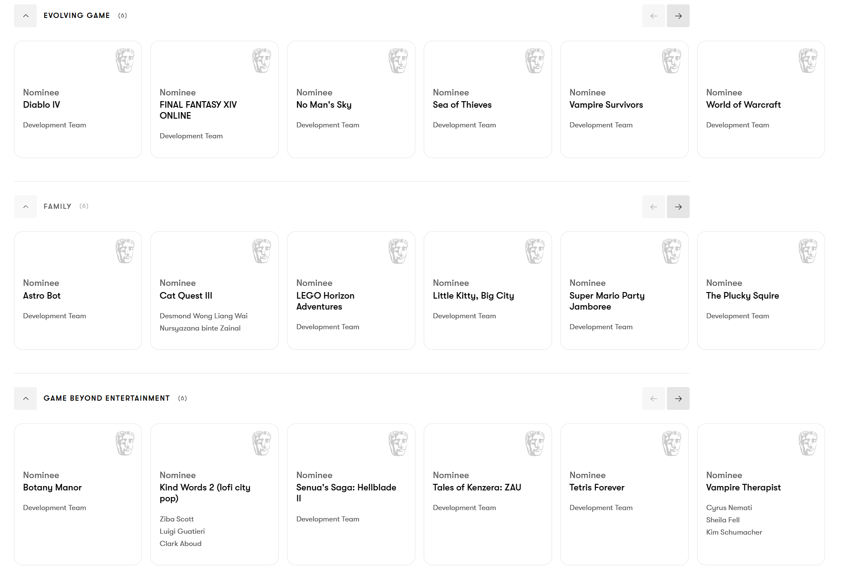Image resolution: width=850 pixels, height=585 pixels.
Task: Collapse Game Beyond Entertainment section
Action: pos(25,398)
